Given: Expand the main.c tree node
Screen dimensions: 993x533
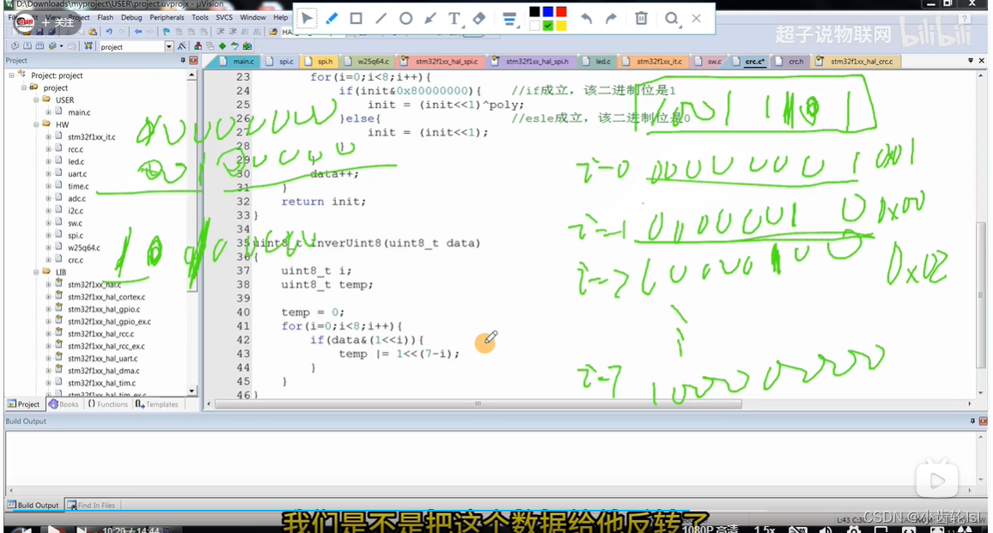Looking at the screenshot, I should 48,112.
